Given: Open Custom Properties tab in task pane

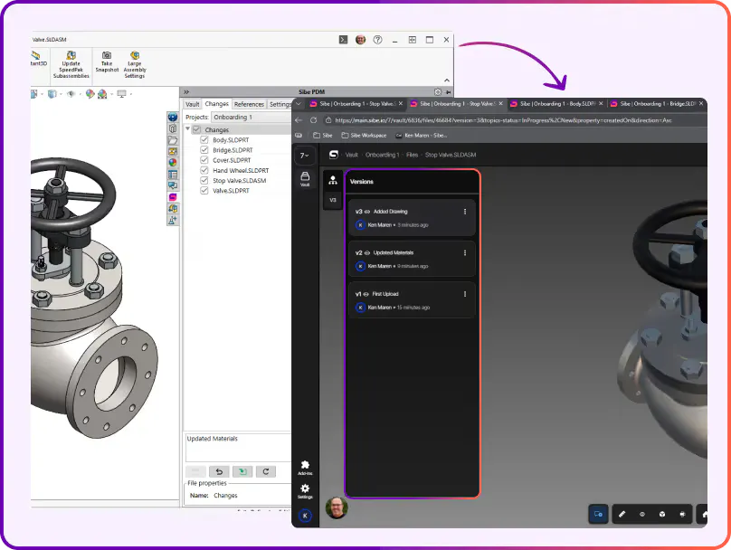Looking at the screenshot, I should click(173, 175).
